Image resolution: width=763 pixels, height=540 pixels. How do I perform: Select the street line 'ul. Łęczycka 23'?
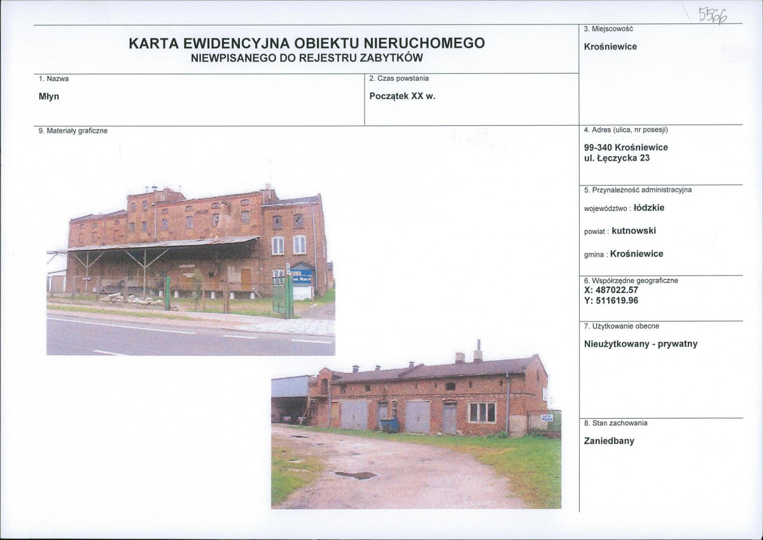[x=617, y=158]
